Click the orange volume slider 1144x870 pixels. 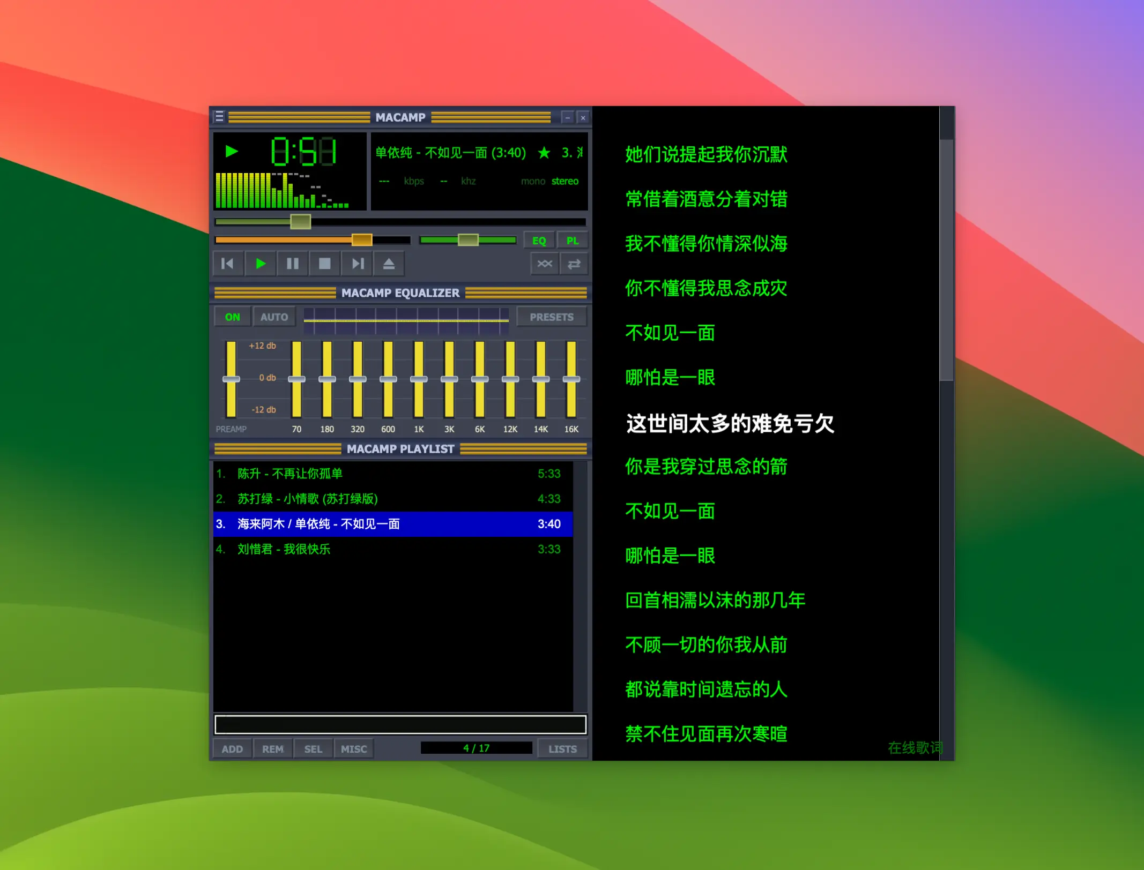pos(313,240)
